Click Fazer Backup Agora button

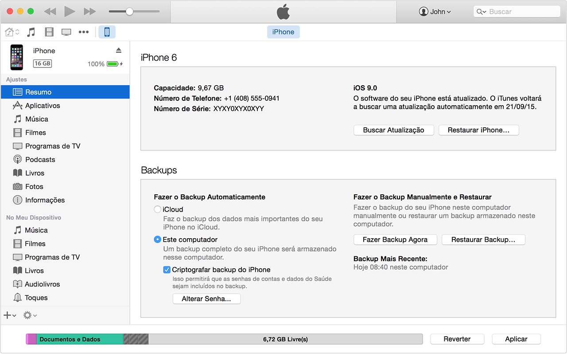point(395,240)
